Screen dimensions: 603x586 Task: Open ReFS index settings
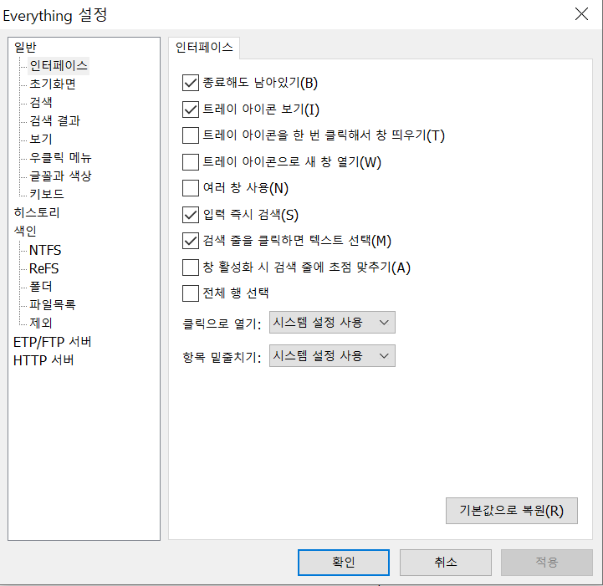click(x=43, y=268)
